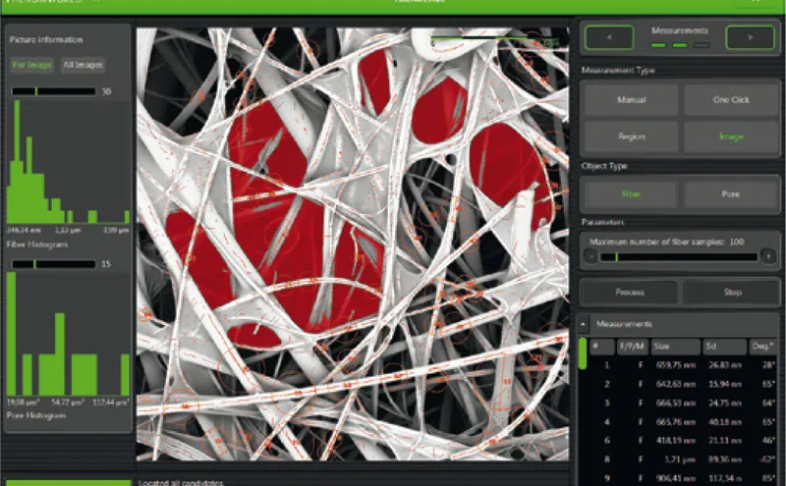Set object type to Fiber
Screen dimensions: 786x486
tap(630, 194)
